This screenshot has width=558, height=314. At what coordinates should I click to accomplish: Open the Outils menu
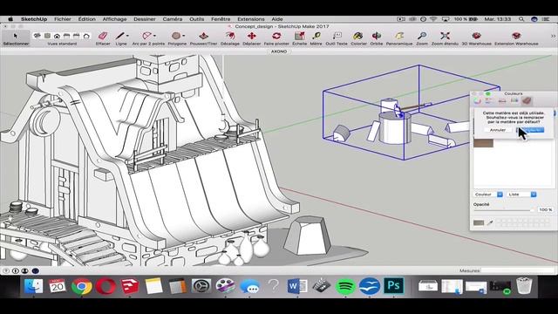pyautogui.click(x=197, y=19)
